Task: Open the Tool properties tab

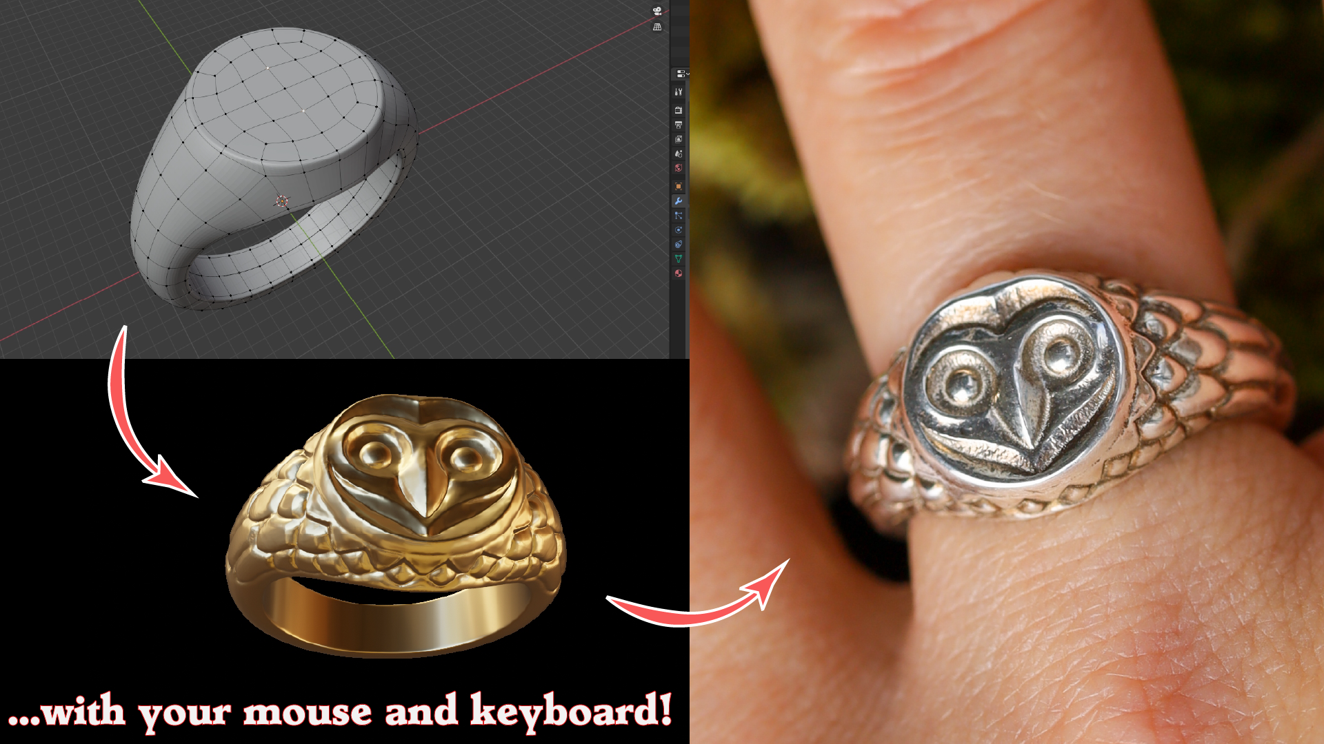Action: (679, 92)
